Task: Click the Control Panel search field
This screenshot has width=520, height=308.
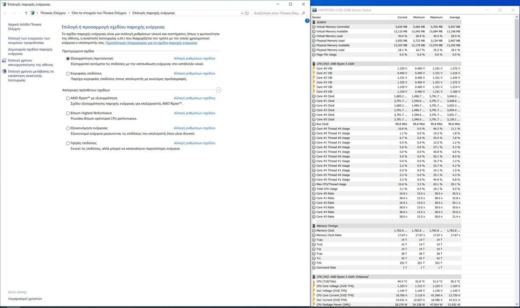Action: 277,13
